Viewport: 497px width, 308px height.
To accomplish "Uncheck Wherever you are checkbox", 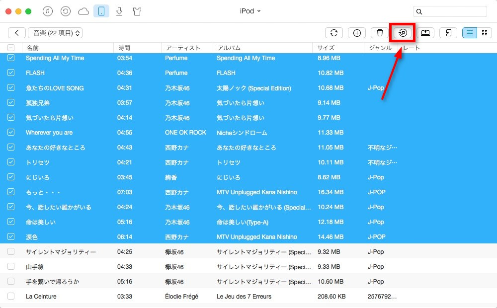I will point(11,132).
